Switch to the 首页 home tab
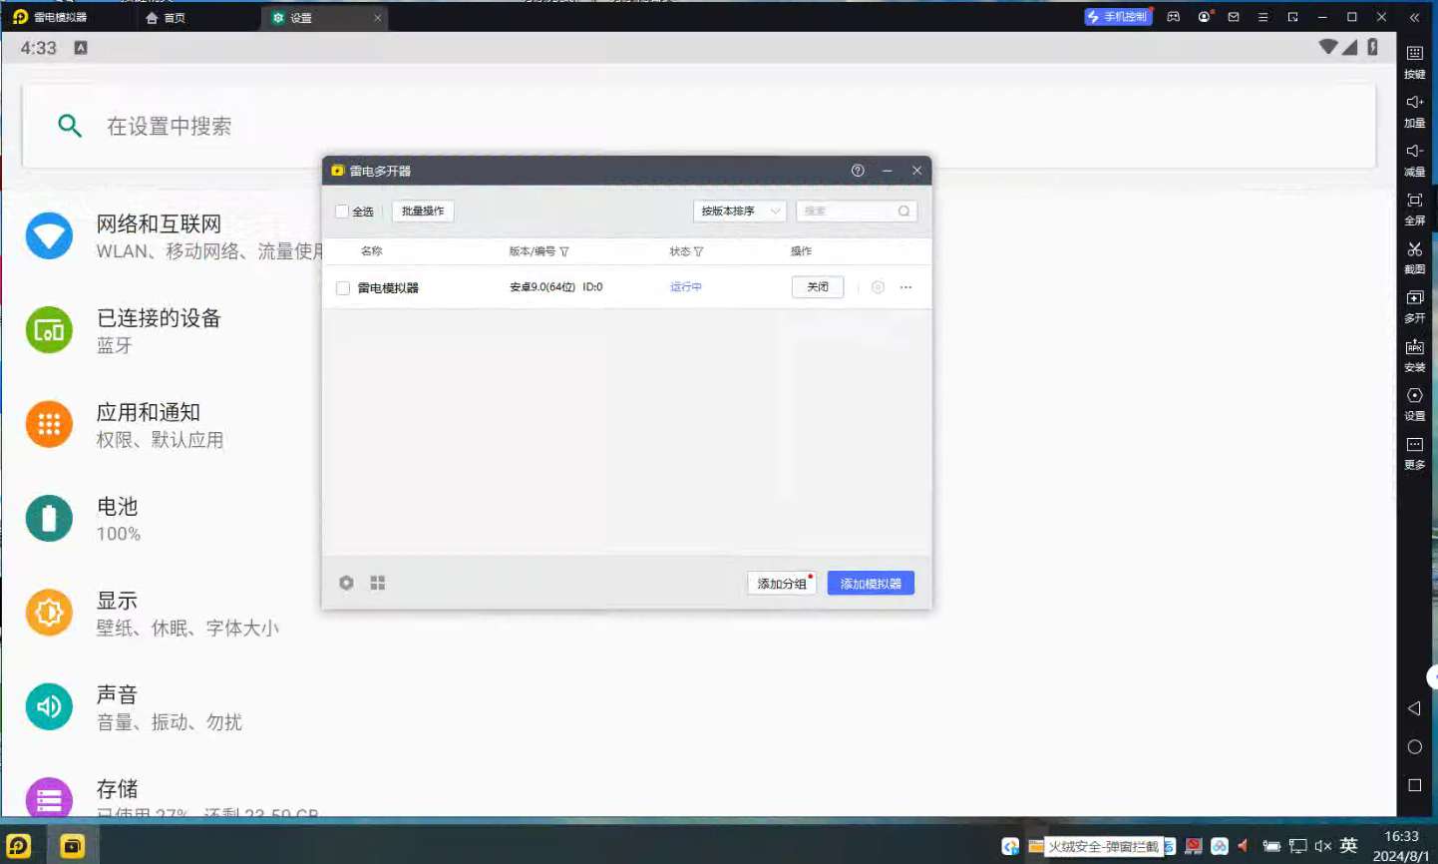 (x=166, y=18)
